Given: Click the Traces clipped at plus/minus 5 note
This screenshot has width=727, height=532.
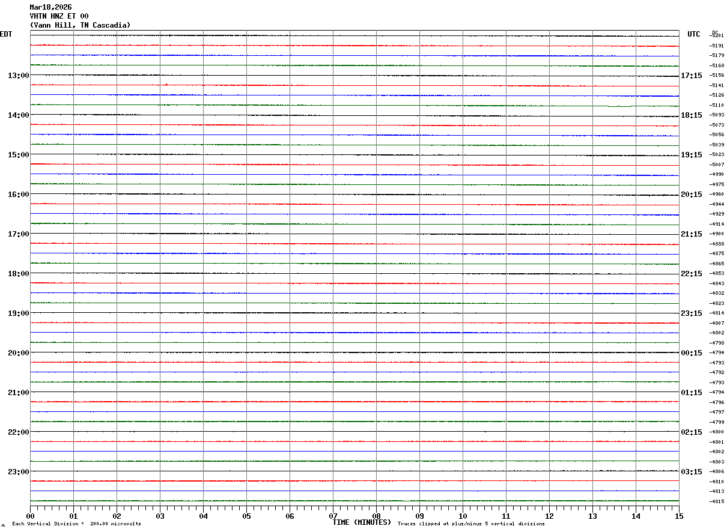Looking at the screenshot, I should coord(471,524).
